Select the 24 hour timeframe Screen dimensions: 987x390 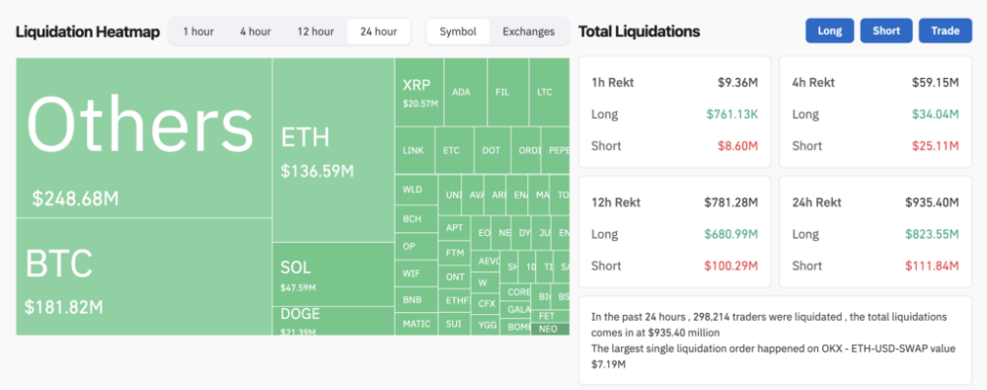(378, 32)
